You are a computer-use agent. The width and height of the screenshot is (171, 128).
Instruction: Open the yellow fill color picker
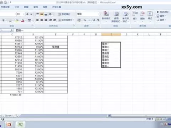pos(17,20)
